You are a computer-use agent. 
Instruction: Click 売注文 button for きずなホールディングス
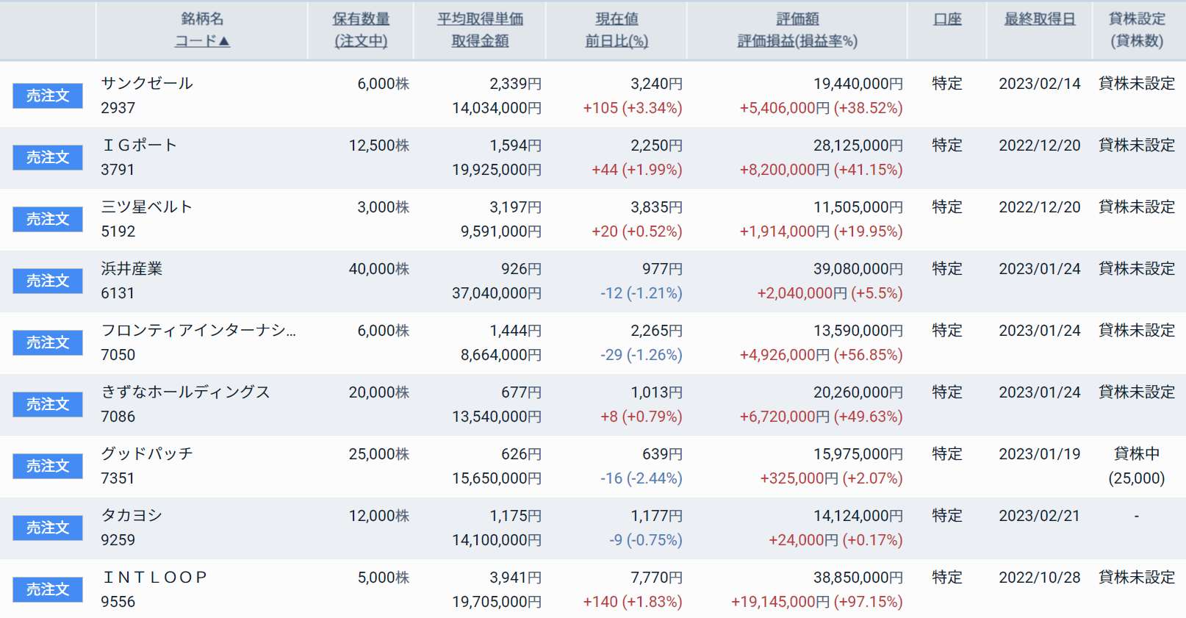pyautogui.click(x=48, y=404)
